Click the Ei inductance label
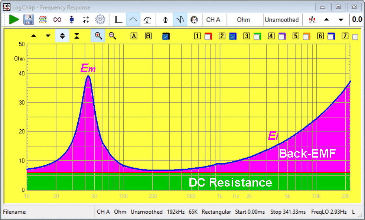The width and height of the screenshot is (365, 220). tap(273, 136)
